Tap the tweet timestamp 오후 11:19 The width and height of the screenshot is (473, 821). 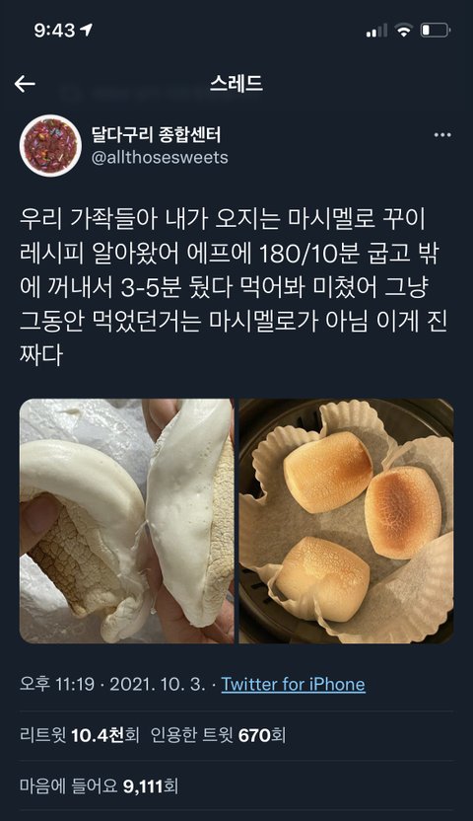point(57,684)
